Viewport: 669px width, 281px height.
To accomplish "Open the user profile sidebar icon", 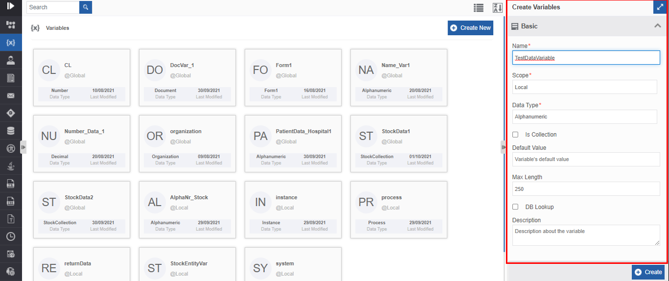I will (x=11, y=60).
